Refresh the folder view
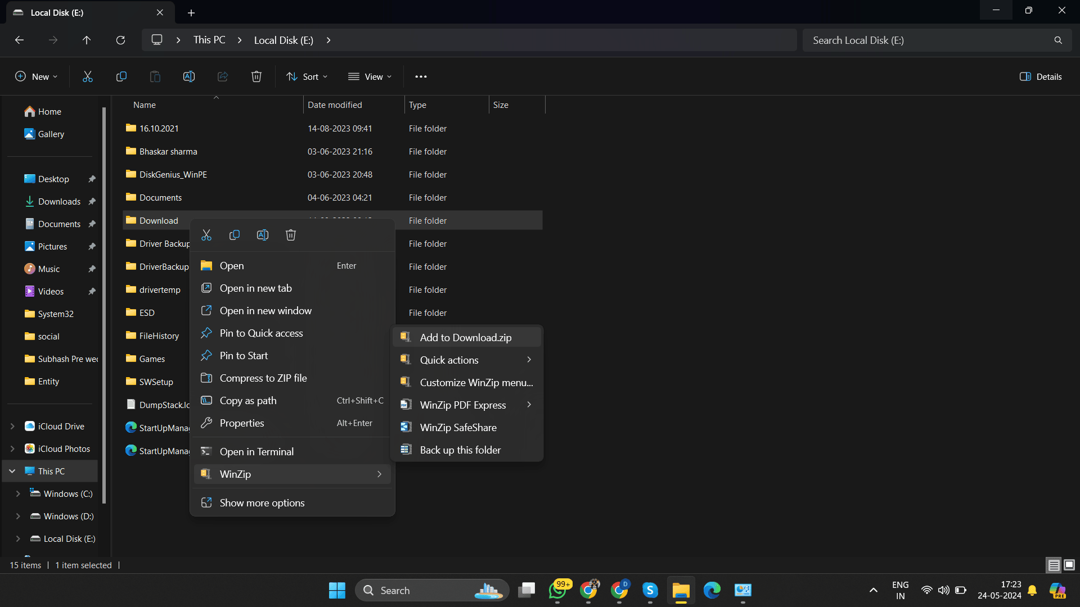The image size is (1080, 607). coord(120,40)
